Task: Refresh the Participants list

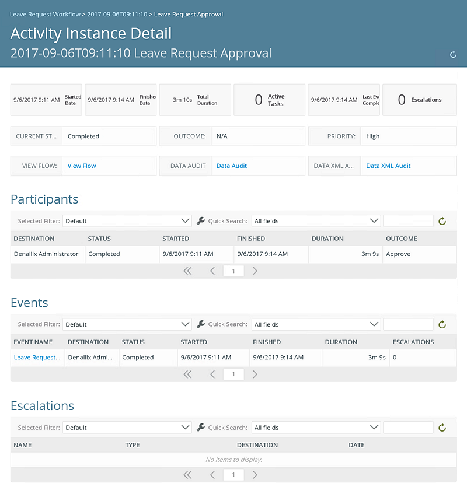Action: point(442,221)
